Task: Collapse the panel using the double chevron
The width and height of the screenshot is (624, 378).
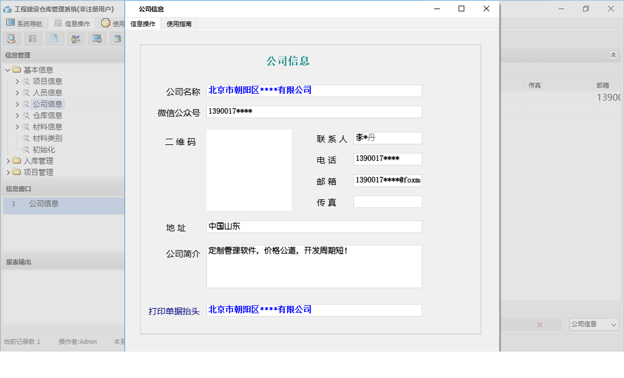Action: (x=614, y=55)
